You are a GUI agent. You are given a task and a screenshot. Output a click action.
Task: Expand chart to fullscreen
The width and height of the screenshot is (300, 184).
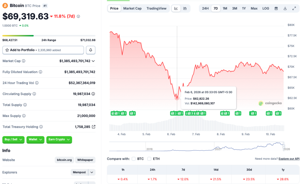(x=294, y=8)
